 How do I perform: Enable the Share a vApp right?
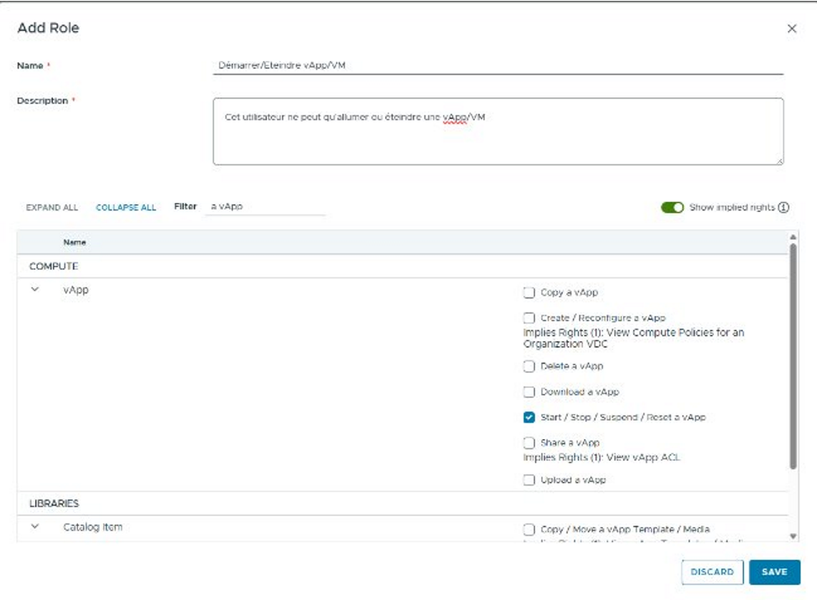pos(529,442)
